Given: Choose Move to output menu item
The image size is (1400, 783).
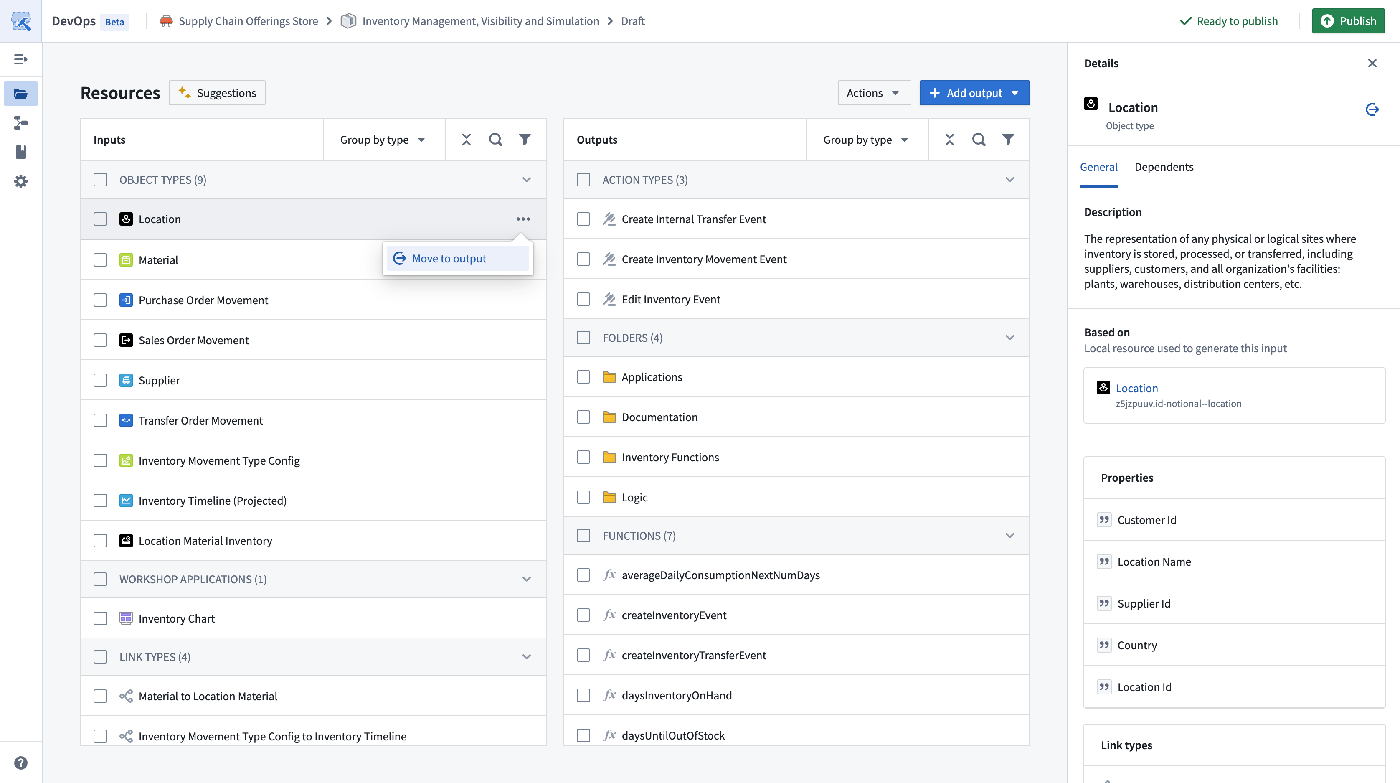Looking at the screenshot, I should coord(449,259).
